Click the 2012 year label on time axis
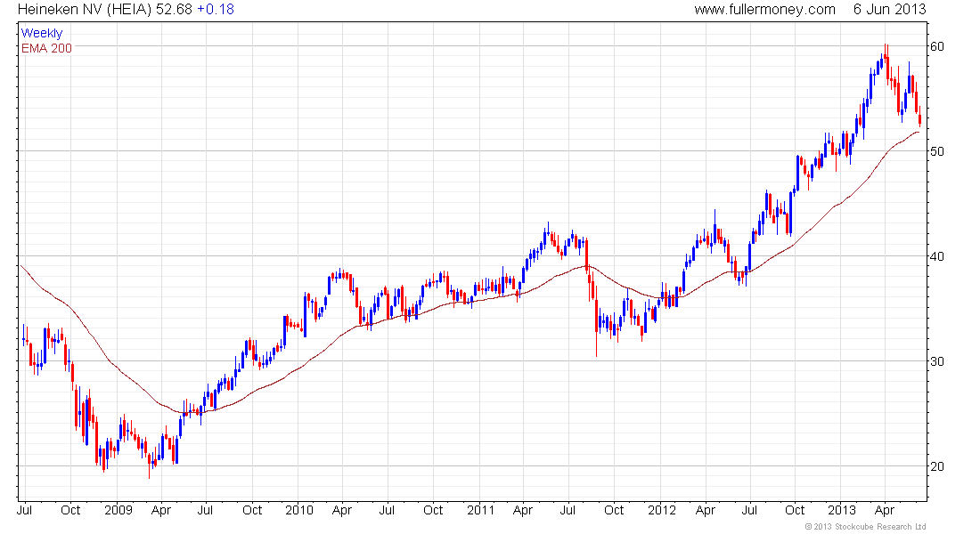 (x=662, y=510)
